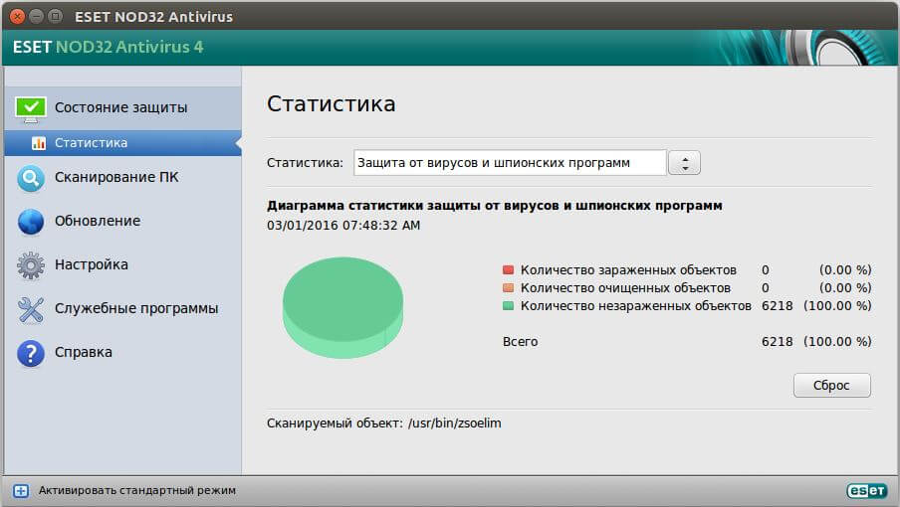Click the Всего total label
The height and width of the screenshot is (507, 900).
pos(520,342)
